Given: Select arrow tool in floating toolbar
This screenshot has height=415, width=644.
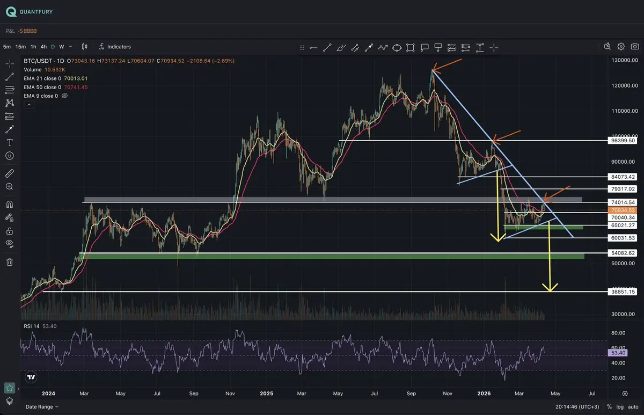Looking at the screenshot, I should pos(369,48).
